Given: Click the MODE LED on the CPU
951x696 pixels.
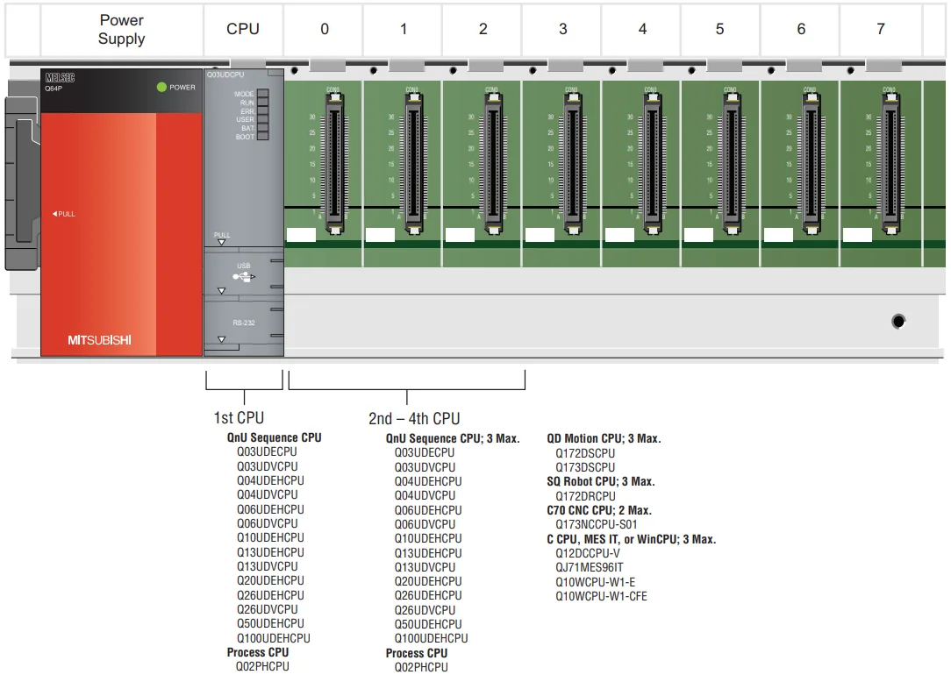Looking at the screenshot, I should tap(262, 93).
